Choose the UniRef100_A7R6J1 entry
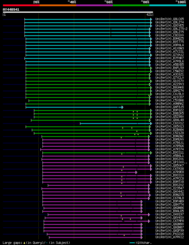This screenshot has width=189, height=245. [170, 143]
